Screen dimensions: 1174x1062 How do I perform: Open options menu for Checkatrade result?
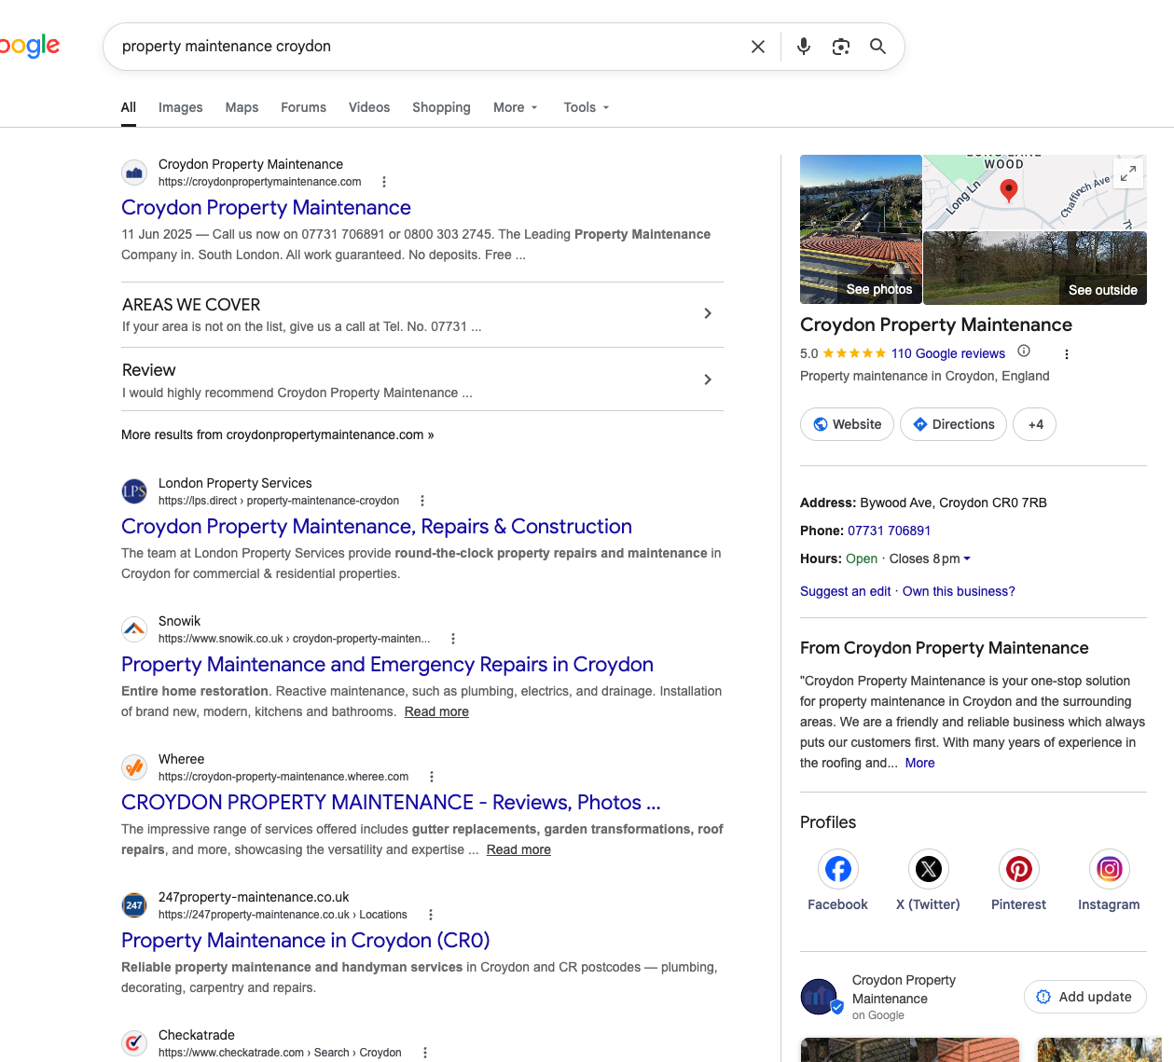pyautogui.click(x=425, y=1053)
